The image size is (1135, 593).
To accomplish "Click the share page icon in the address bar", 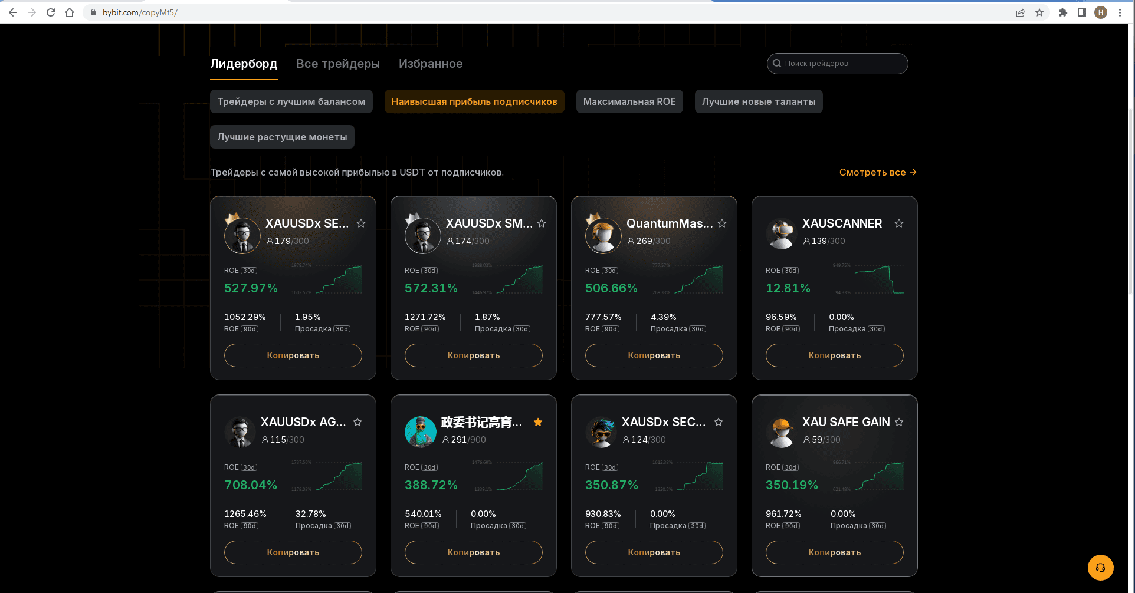I will [1021, 12].
